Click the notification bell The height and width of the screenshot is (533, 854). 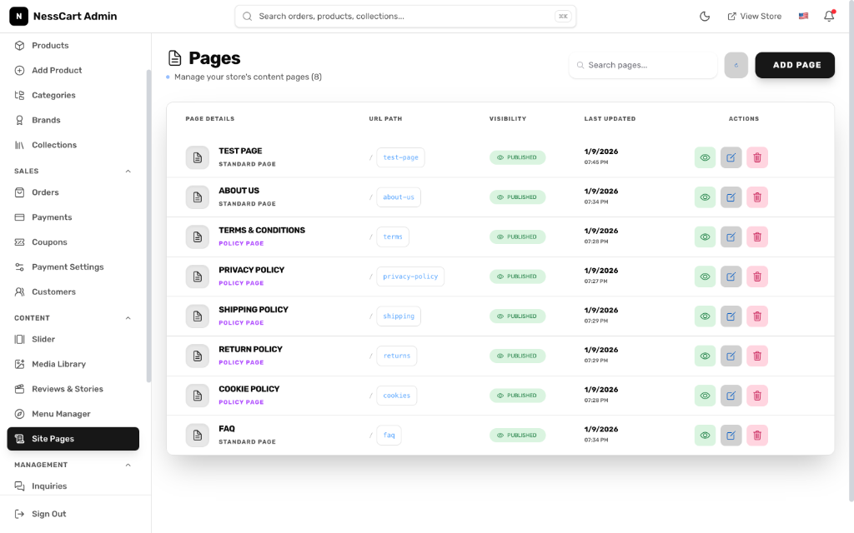[x=828, y=16]
